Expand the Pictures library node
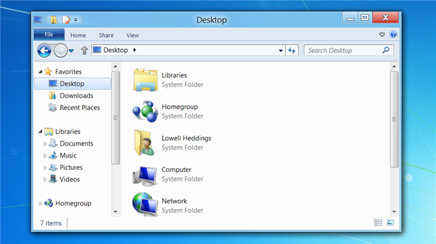This screenshot has height=244, width=436. (45, 168)
